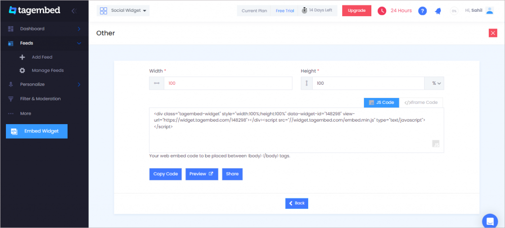The image size is (505, 228).
Task: Click the Add Feed plus icon
Action: coord(22,57)
